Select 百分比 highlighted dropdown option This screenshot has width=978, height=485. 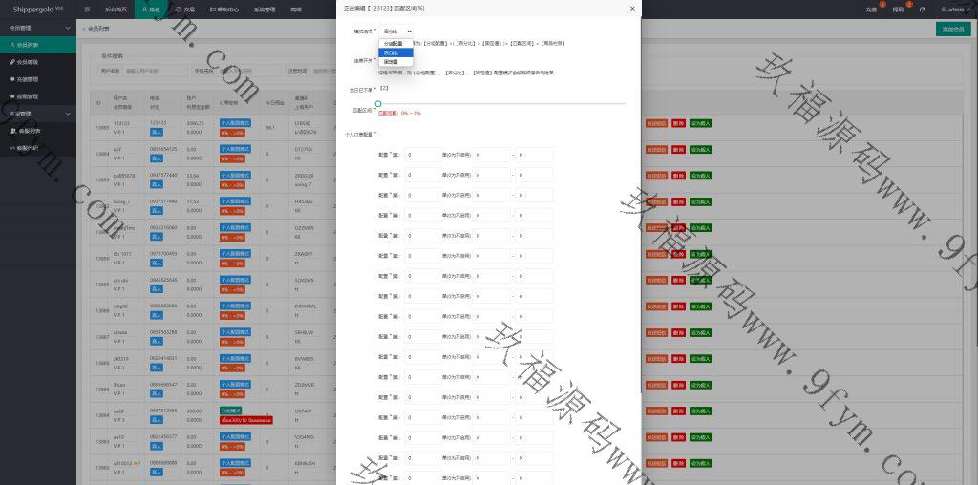(391, 53)
